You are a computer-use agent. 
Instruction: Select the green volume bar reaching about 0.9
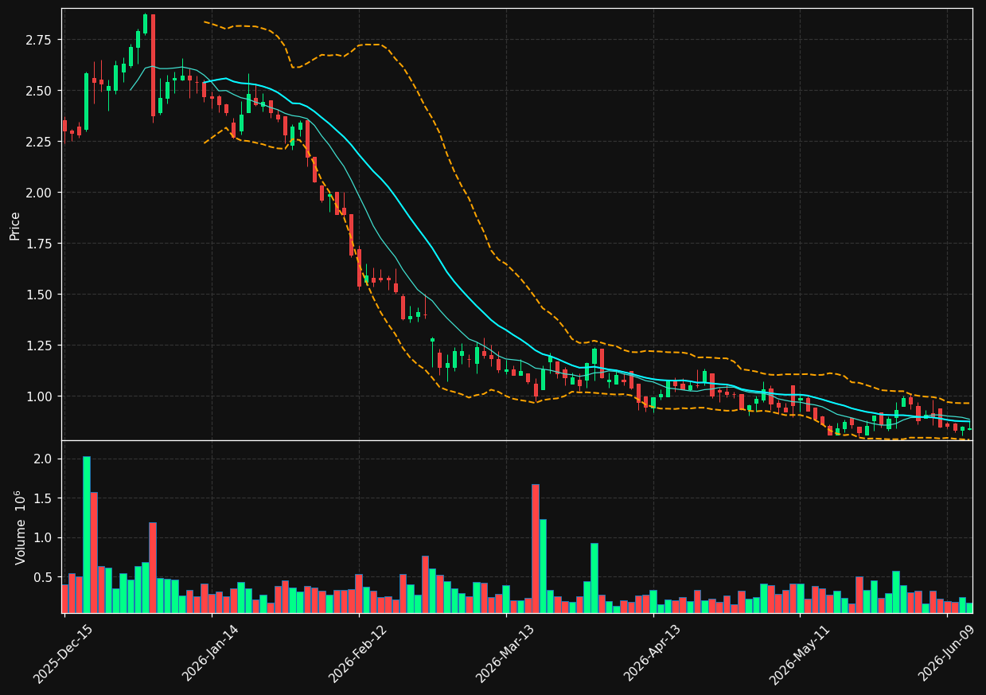pyautogui.click(x=594, y=578)
